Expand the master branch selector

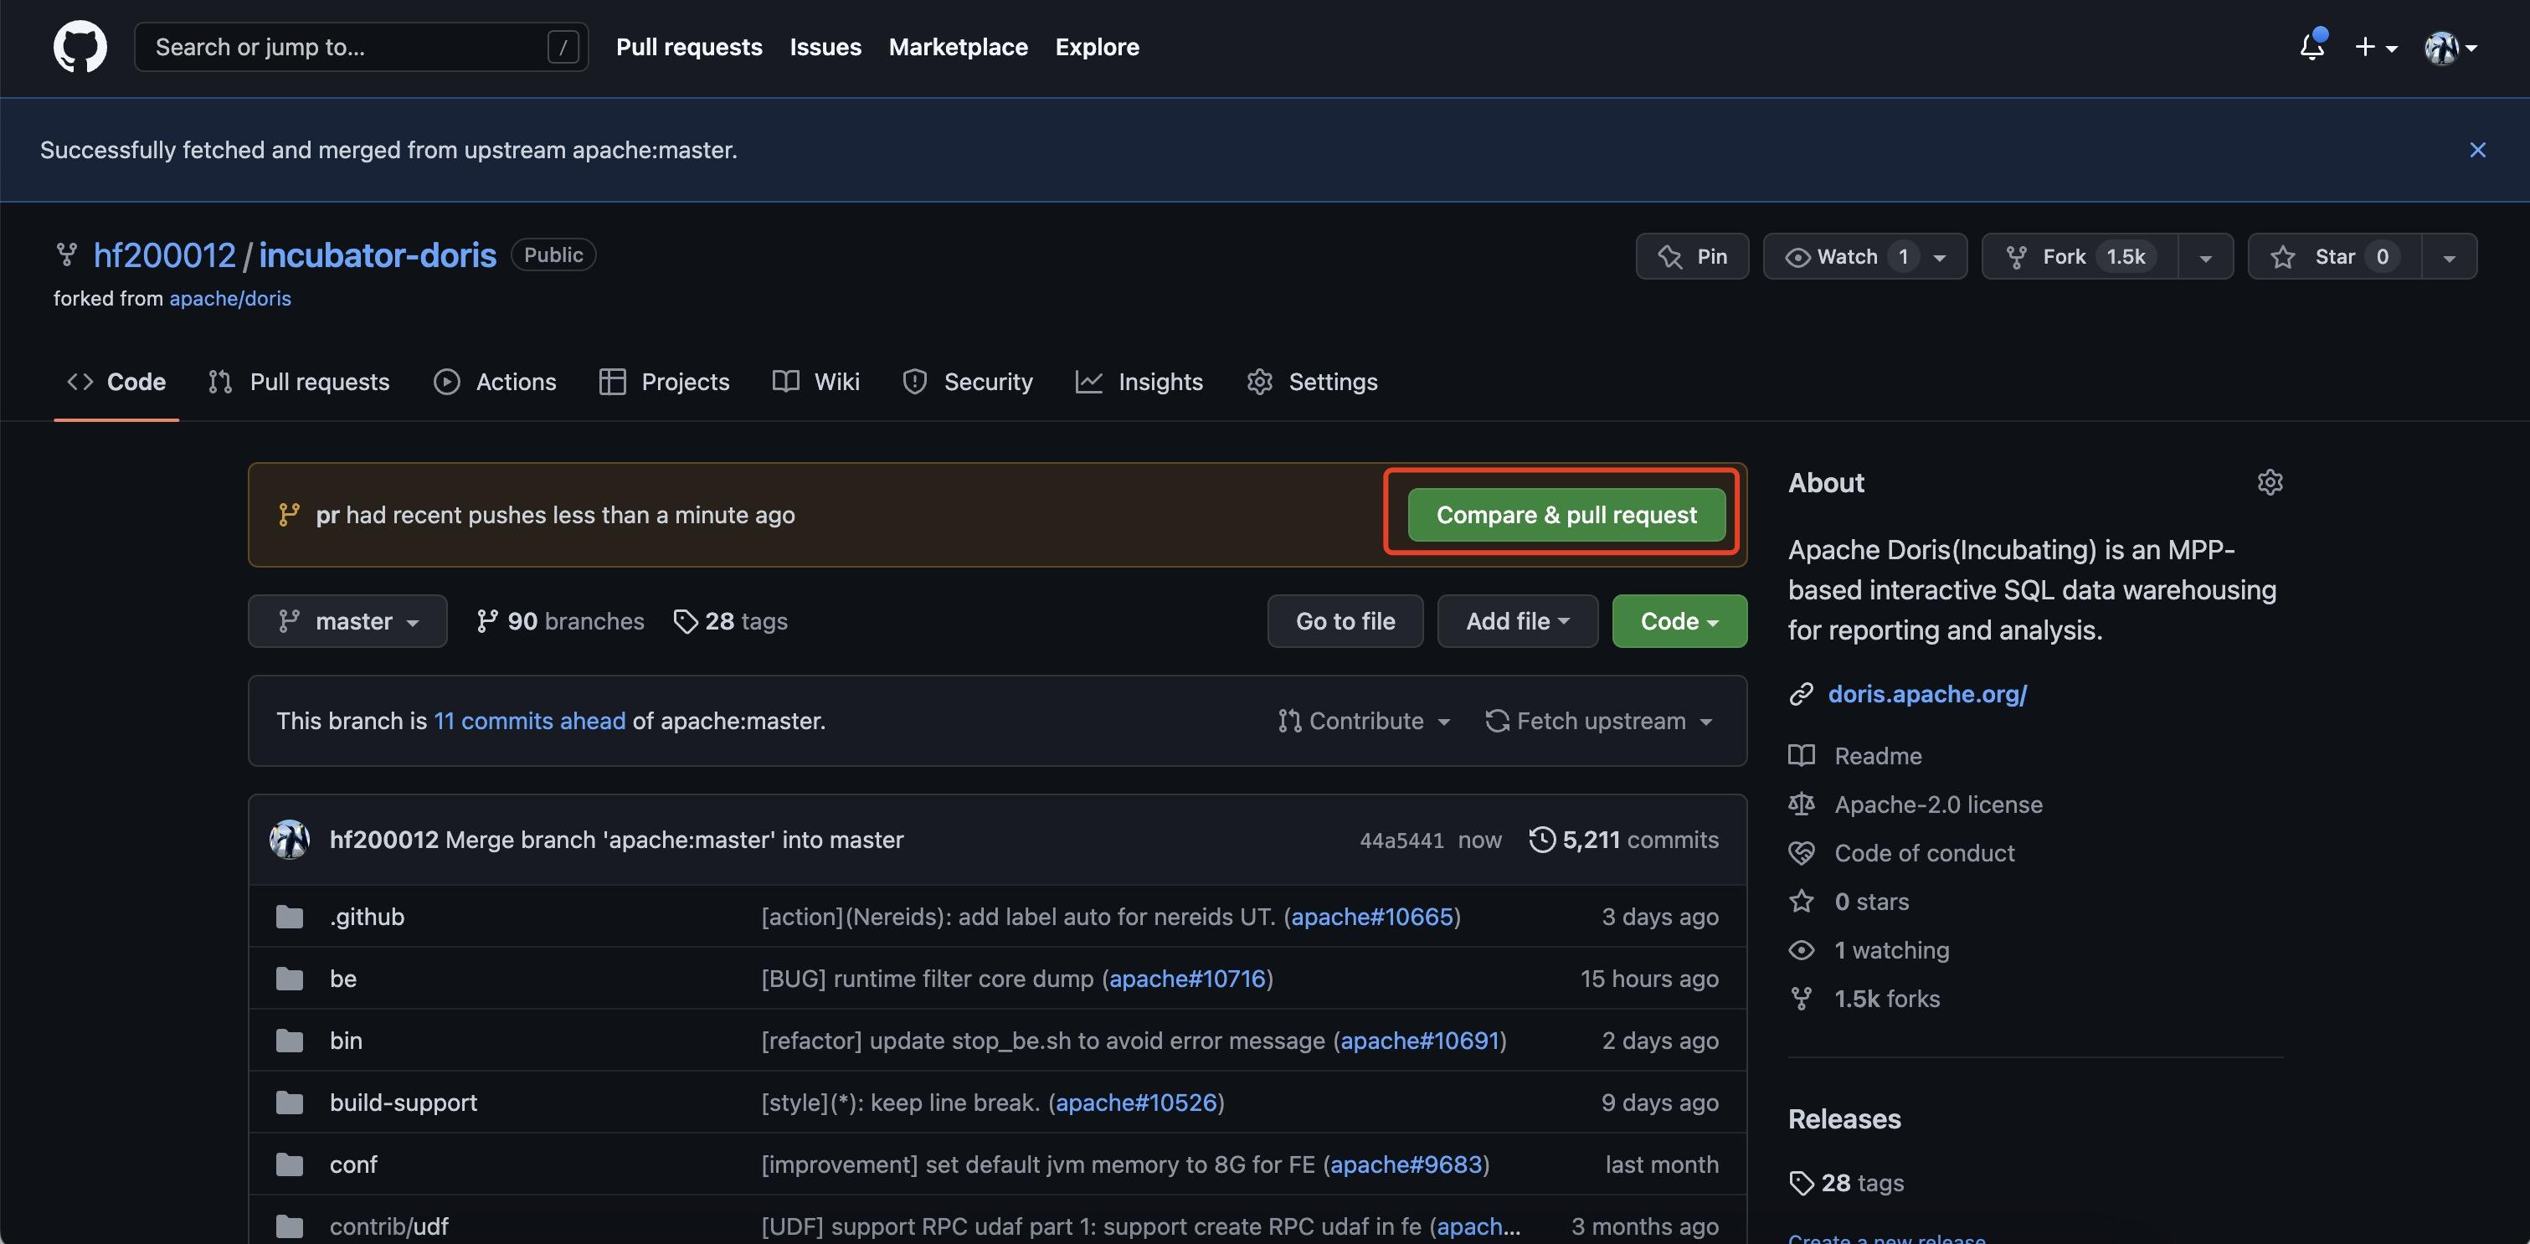(347, 621)
